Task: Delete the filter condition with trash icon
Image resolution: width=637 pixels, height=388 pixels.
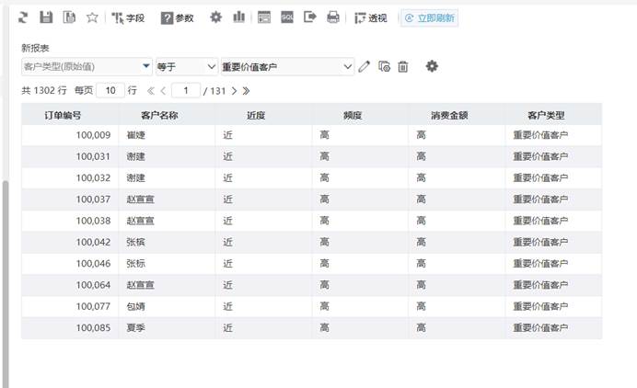Action: (402, 66)
